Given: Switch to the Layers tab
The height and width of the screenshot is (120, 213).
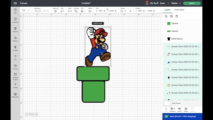Looking at the screenshot, I should 167,10.
